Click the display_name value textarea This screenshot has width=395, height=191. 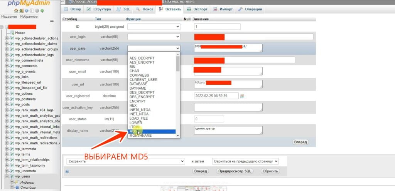tap(228, 130)
